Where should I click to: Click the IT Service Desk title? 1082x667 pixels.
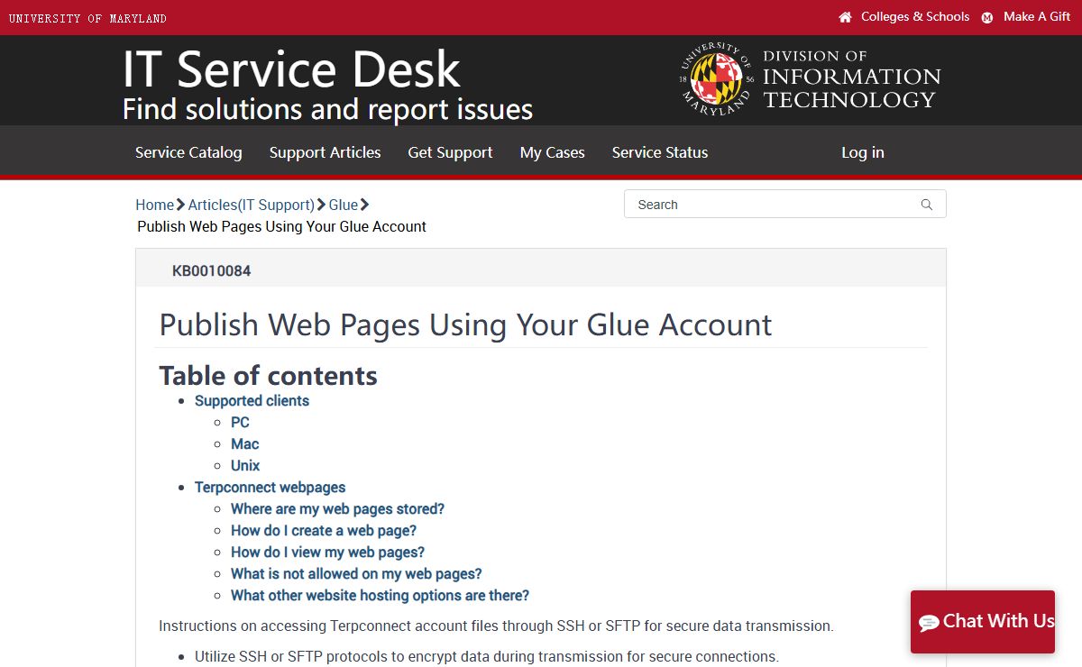pyautogui.click(x=291, y=69)
